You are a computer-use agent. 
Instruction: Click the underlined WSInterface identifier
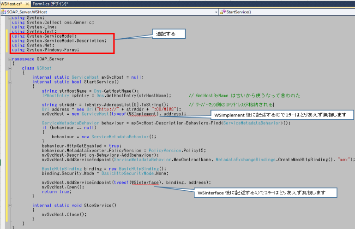coord(145,182)
